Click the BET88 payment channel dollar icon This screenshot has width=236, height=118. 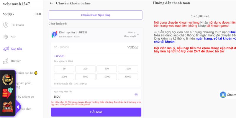pos(54,34)
